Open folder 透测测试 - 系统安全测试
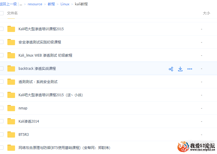The width and height of the screenshot is (217, 154). point(38,82)
